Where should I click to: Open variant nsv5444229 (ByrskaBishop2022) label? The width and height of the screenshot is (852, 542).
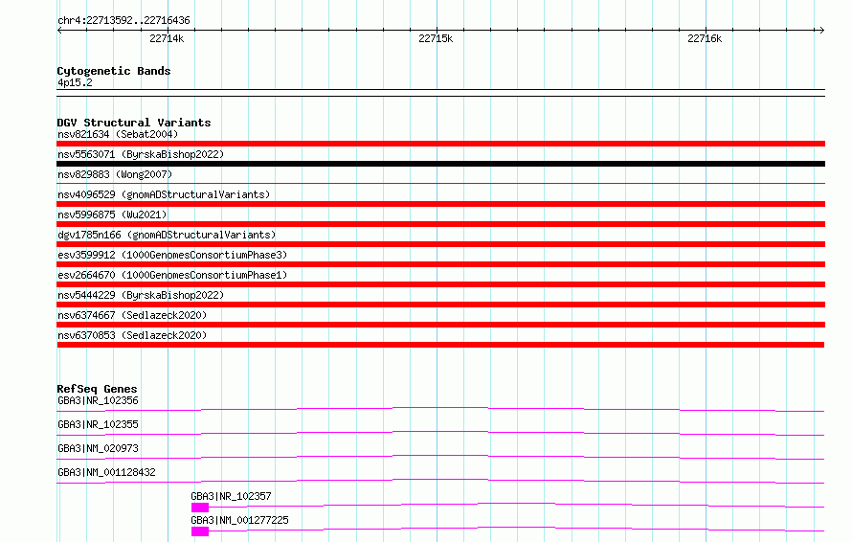tap(141, 295)
